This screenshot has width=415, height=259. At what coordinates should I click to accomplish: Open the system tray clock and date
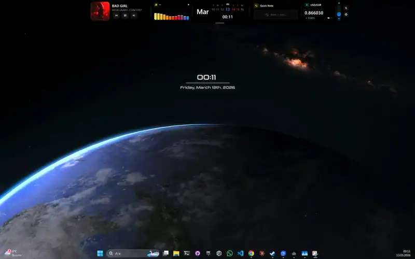click(404, 253)
